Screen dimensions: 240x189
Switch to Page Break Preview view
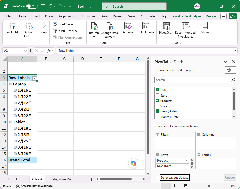pyautogui.click(x=186, y=186)
